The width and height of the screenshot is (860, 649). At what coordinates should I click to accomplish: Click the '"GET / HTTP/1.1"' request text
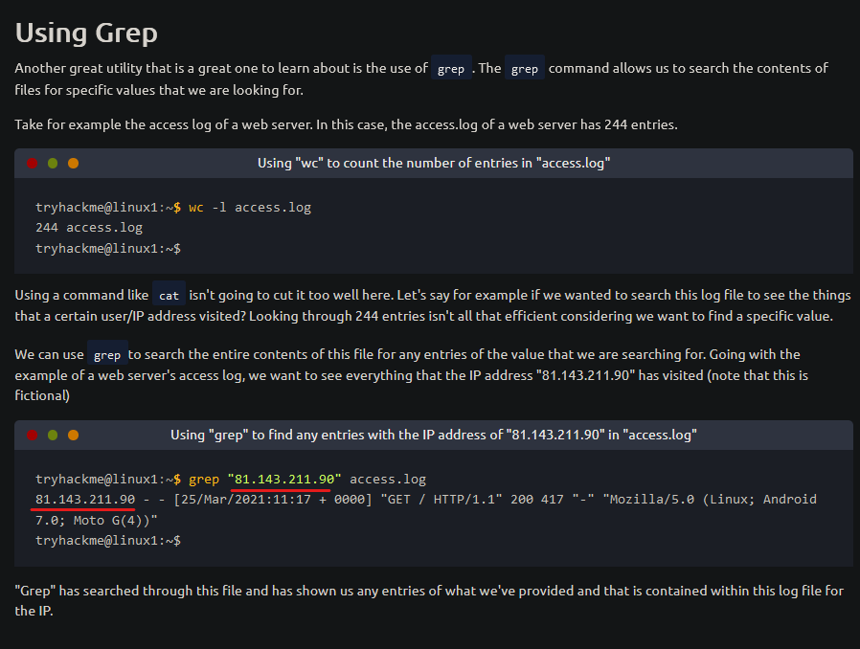coord(441,500)
